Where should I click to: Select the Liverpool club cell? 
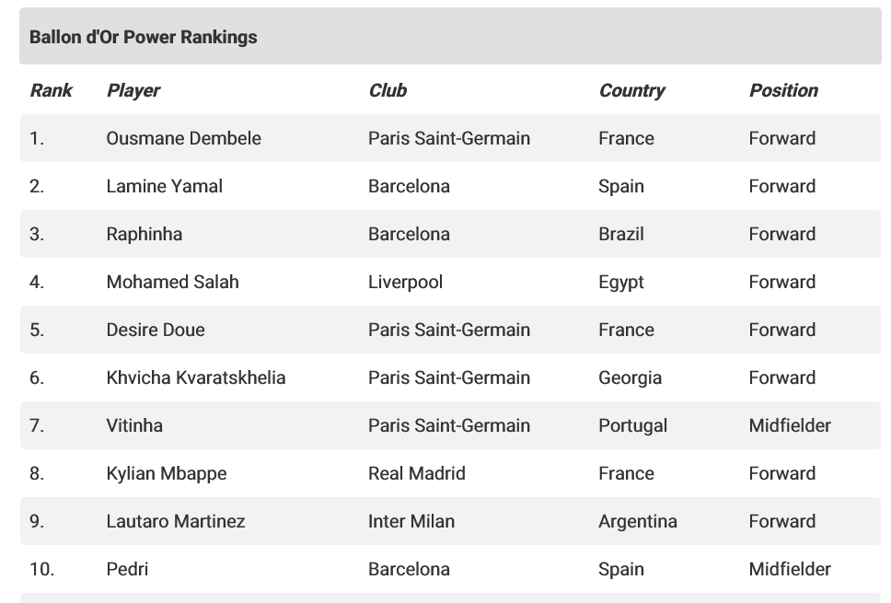[405, 282]
